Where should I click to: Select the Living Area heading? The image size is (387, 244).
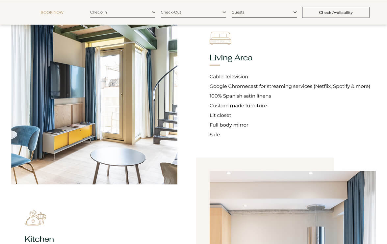point(231,58)
